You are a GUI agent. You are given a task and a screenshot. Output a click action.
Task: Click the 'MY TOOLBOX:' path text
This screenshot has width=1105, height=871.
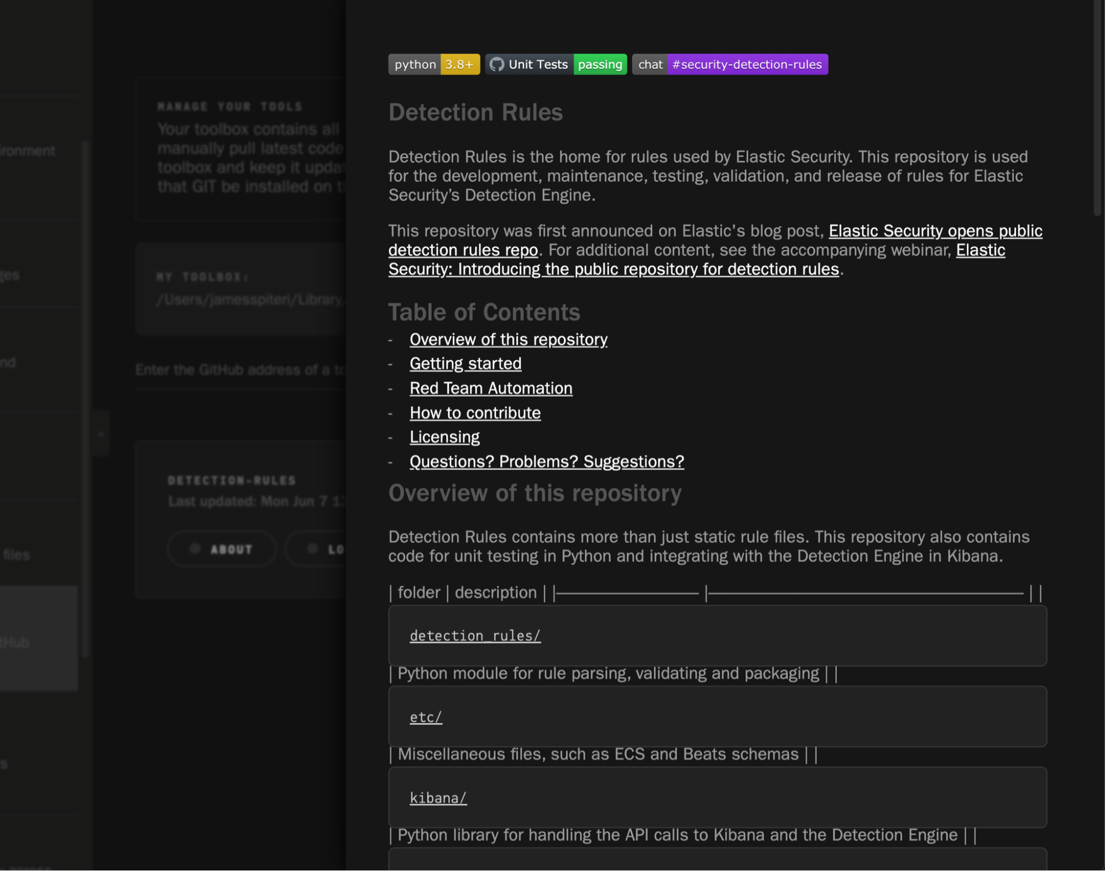tap(250, 300)
